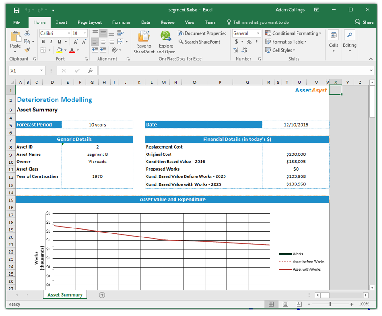
Task: Apply Percent Style number format
Action: 249,42
